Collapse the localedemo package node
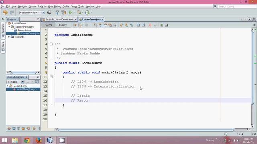 pos(12,30)
